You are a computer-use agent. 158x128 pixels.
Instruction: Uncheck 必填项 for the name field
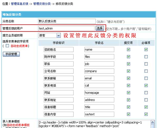point(146,49)
